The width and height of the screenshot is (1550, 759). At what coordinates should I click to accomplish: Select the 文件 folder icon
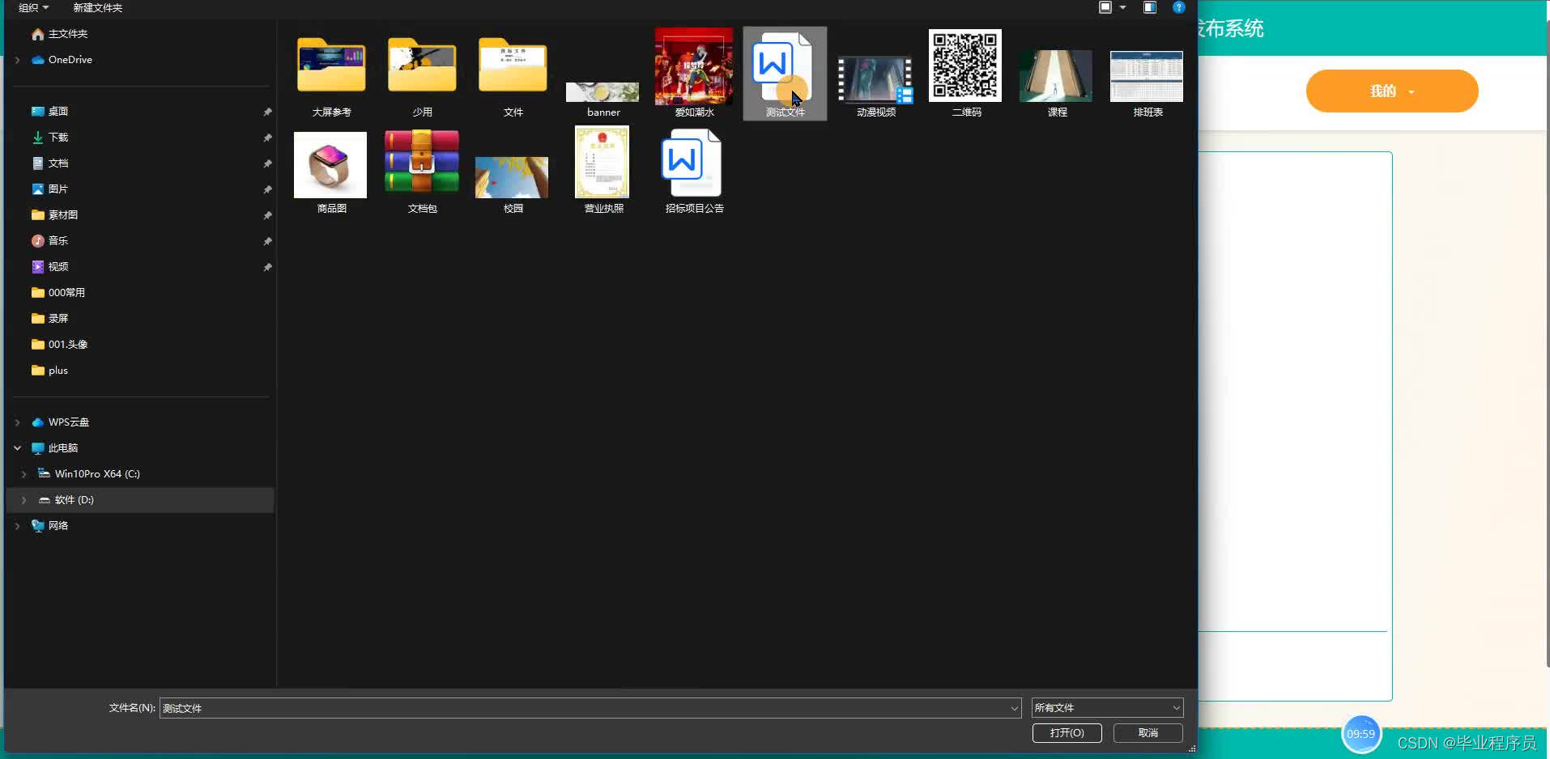513,66
